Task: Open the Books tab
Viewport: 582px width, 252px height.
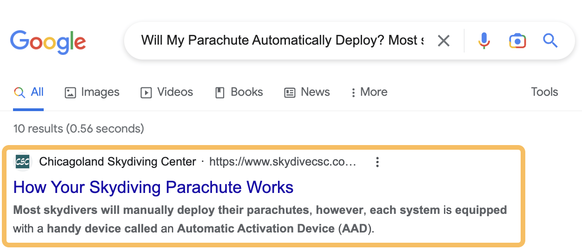Action: pyautogui.click(x=239, y=92)
